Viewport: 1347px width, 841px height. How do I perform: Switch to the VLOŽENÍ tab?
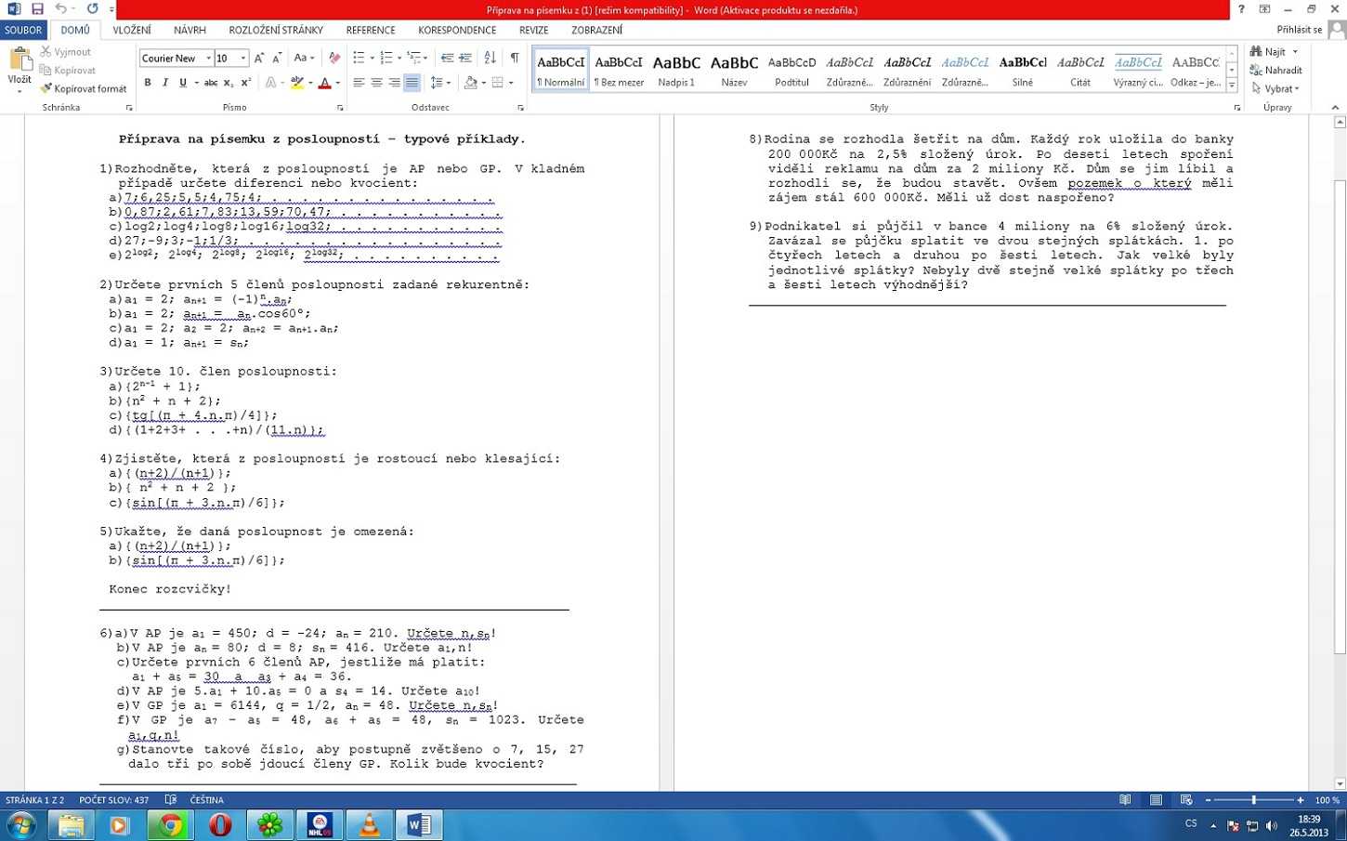coord(132,30)
